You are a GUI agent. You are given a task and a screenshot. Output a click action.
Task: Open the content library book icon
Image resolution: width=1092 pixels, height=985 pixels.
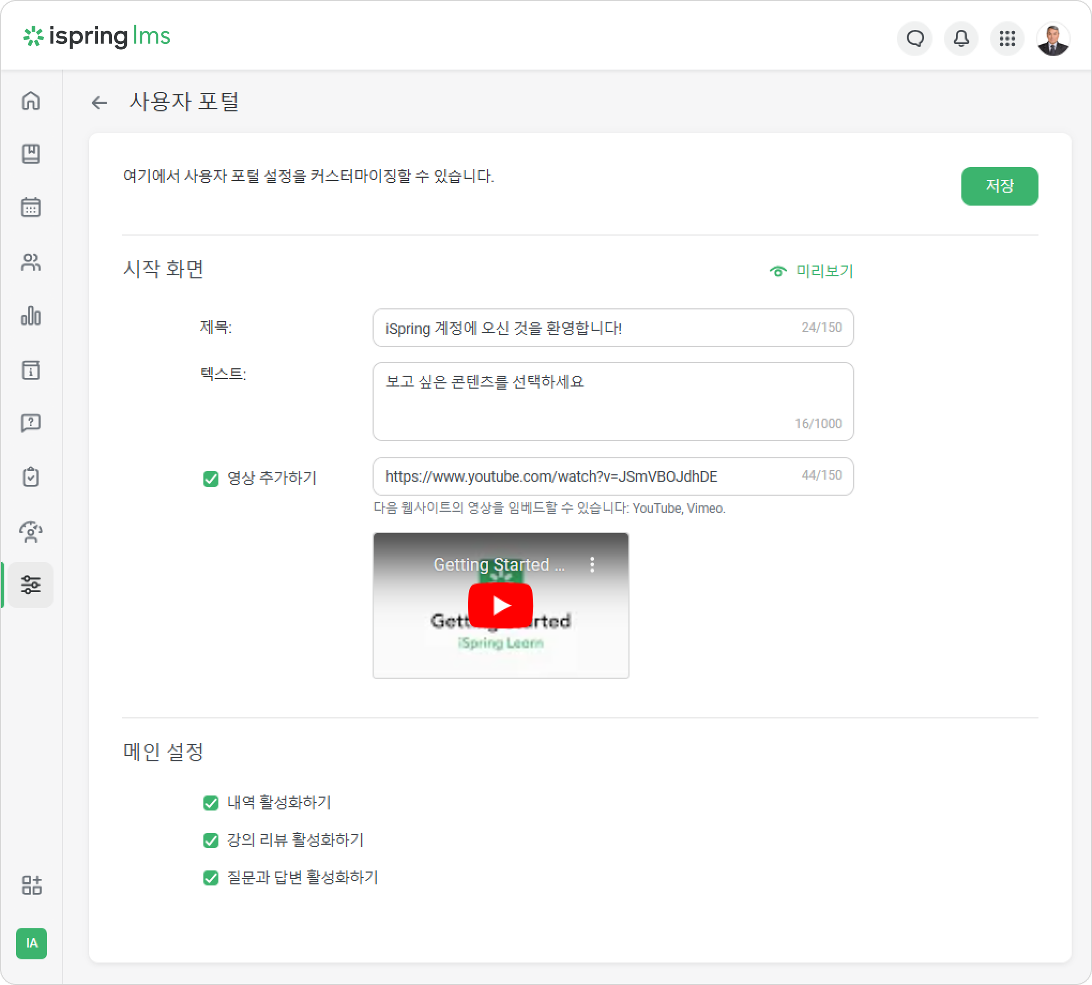(31, 154)
